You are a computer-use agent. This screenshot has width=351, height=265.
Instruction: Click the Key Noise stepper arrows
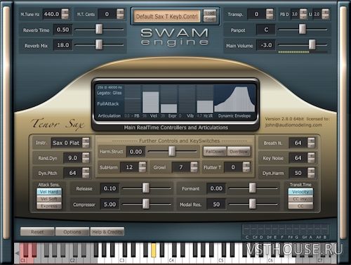point(311,157)
